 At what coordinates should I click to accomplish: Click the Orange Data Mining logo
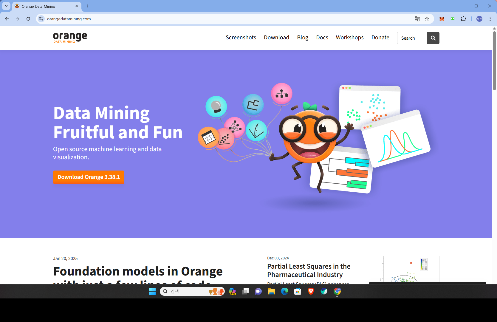pos(70,38)
